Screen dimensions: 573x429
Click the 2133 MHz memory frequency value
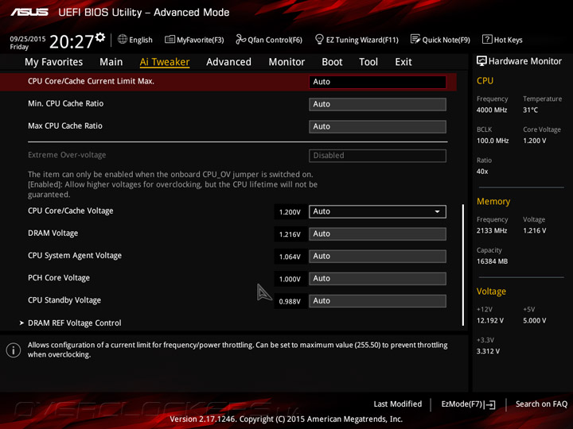coord(492,230)
